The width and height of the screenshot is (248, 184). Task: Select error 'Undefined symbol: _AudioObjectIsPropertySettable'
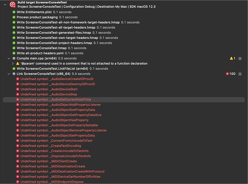pos(59,125)
